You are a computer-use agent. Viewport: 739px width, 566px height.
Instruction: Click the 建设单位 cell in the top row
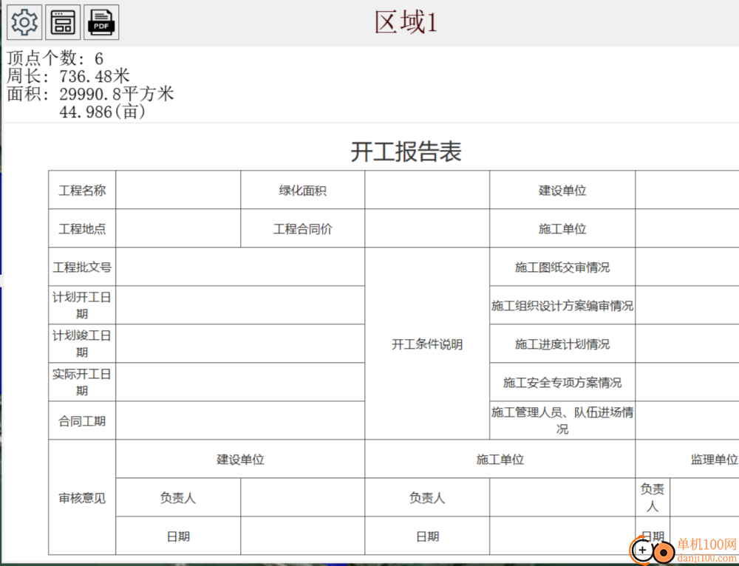coord(562,190)
